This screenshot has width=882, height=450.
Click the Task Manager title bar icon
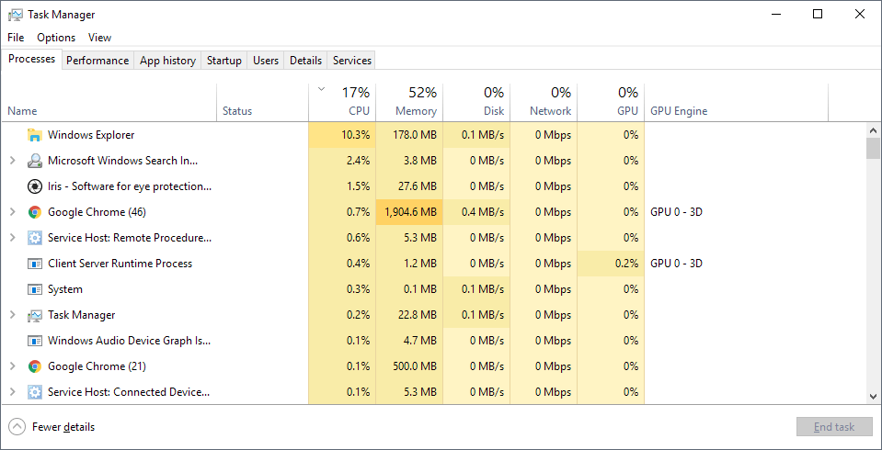16,15
